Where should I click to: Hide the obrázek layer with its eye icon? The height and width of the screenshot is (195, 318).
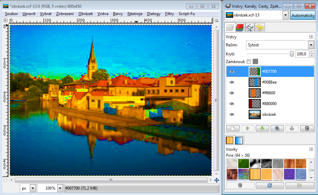point(232,114)
